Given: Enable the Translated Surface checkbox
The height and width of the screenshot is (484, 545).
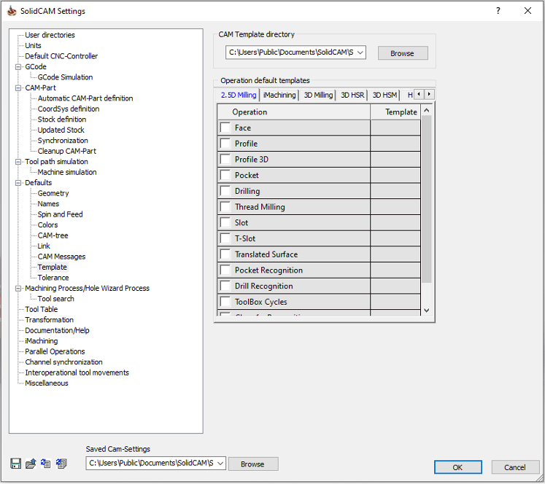Looking at the screenshot, I should 225,254.
